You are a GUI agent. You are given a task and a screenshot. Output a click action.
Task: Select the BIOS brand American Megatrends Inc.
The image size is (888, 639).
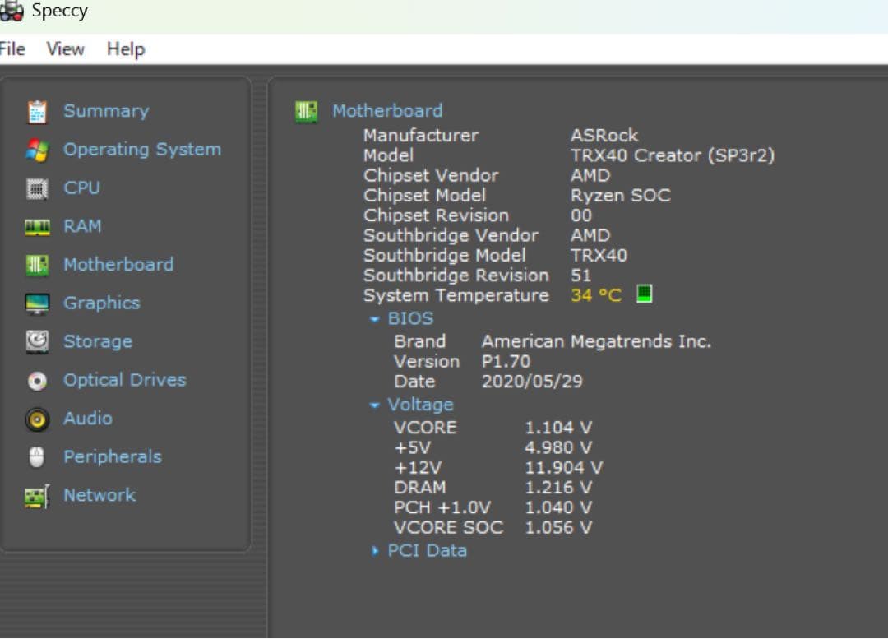coord(596,341)
